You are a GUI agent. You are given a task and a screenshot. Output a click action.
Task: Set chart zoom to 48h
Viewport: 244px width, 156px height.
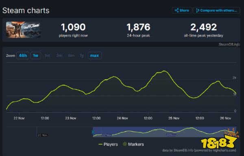pyautogui.click(x=23, y=55)
